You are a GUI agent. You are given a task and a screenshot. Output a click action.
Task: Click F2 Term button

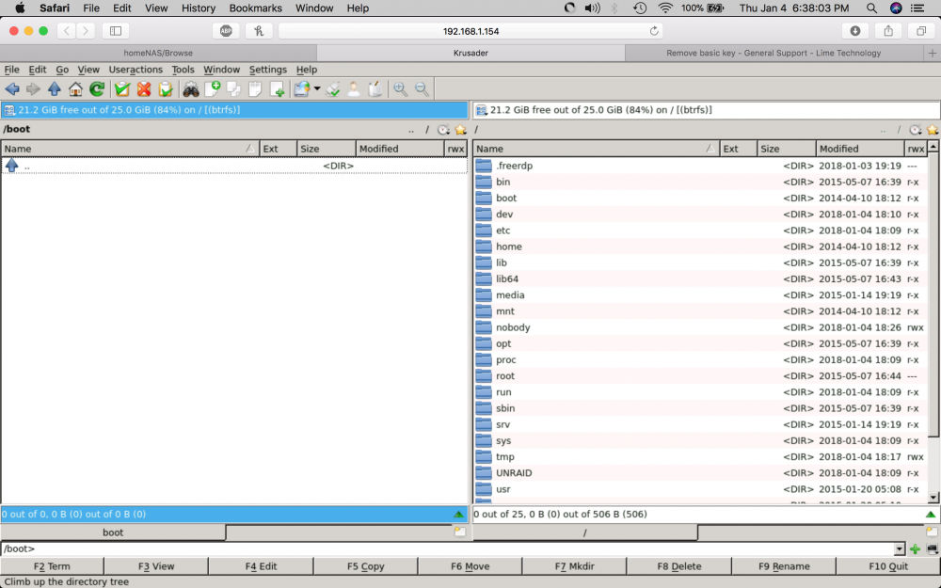click(52, 565)
